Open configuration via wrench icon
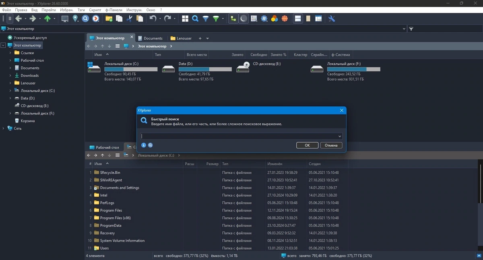This screenshot has height=260, width=483. 332,19
